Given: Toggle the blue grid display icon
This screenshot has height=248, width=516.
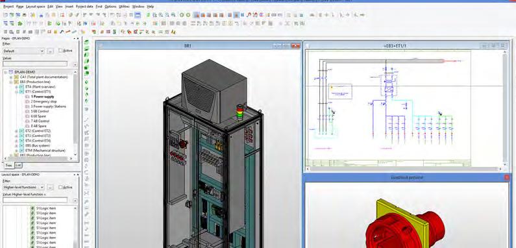Looking at the screenshot, I should [x=243, y=15].
